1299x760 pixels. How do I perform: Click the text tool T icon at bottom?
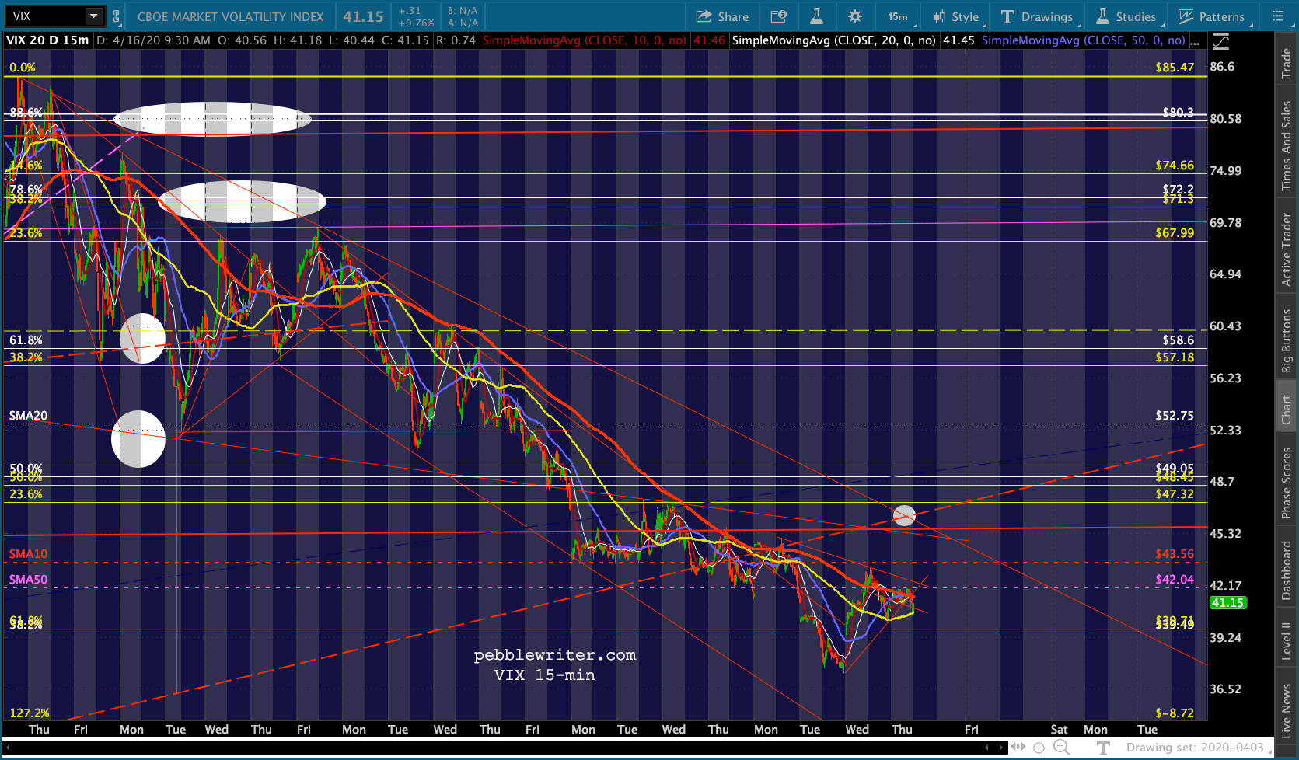point(1103,748)
